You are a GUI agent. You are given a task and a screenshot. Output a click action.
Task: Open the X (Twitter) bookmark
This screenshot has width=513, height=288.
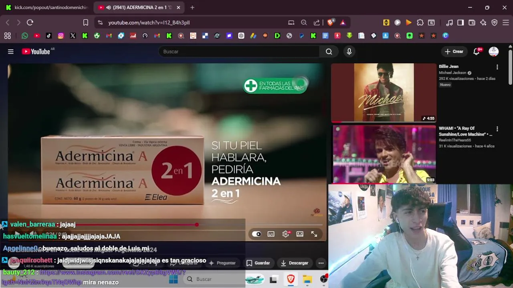pyautogui.click(x=73, y=36)
